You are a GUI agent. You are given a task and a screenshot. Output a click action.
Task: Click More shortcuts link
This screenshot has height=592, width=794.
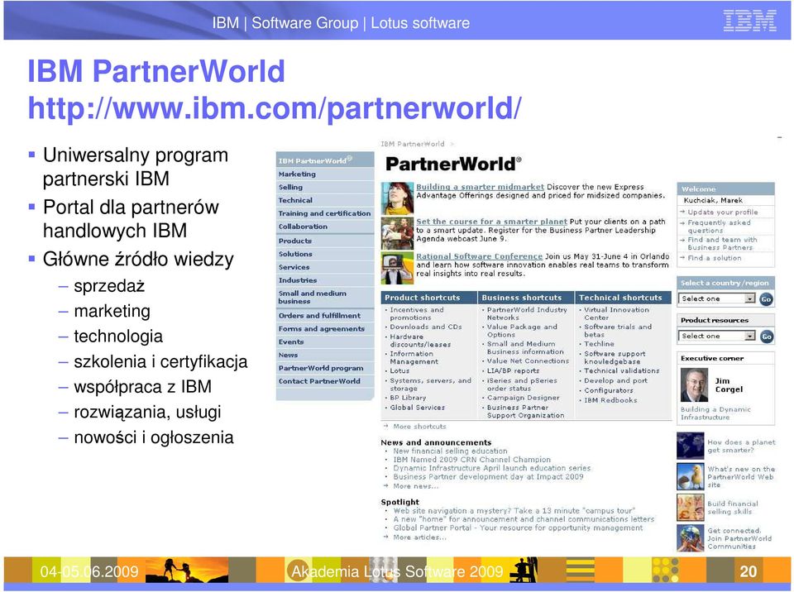tap(419, 427)
